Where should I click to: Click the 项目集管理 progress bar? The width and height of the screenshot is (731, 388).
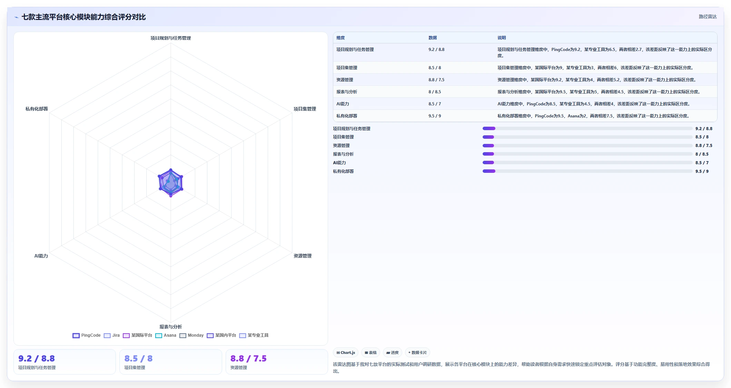click(x=587, y=137)
